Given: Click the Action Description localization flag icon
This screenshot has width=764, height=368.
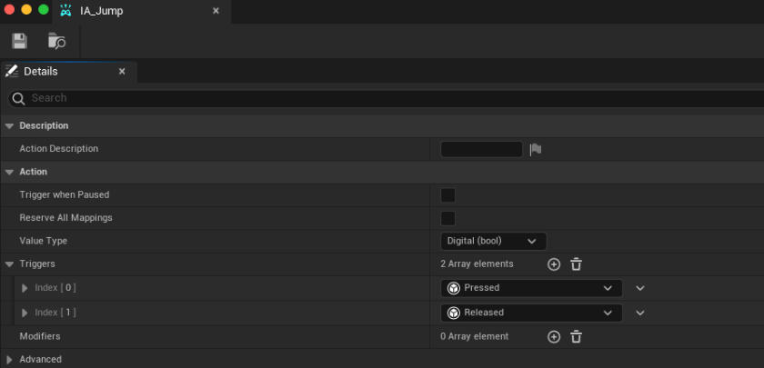Looking at the screenshot, I should 536,149.
